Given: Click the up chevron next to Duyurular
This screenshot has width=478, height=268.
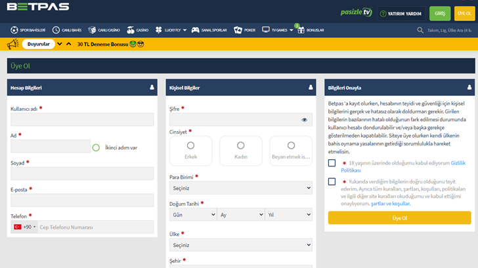Looking at the screenshot, I should pos(68,44).
